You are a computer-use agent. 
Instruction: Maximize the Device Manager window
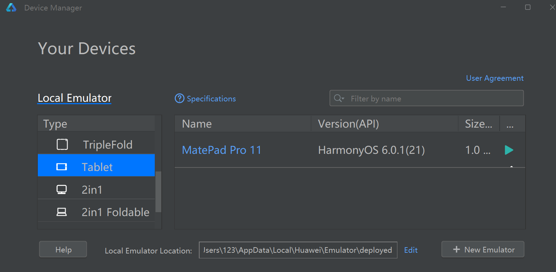pos(528,7)
